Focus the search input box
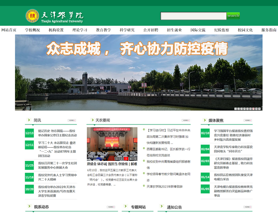Screen dimensions: 278x214 tap(193, 16)
